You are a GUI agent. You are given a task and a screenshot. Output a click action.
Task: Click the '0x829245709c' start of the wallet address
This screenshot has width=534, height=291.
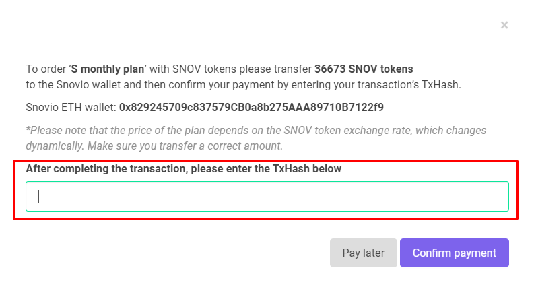coord(156,107)
